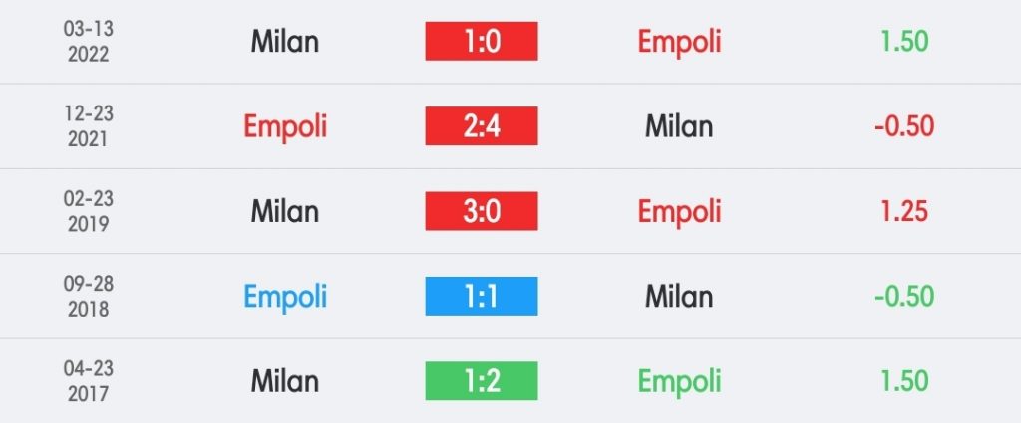Open green Empoli in 04-23 2017 row
The height and width of the screenshot is (423, 1021).
point(679,382)
